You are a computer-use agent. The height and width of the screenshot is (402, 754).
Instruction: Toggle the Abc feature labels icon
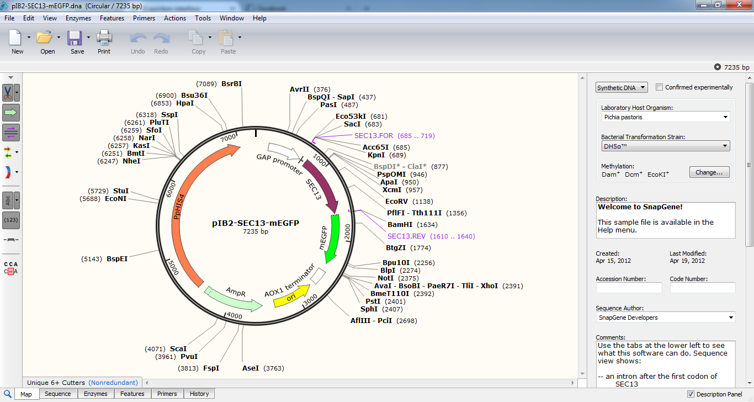(x=8, y=200)
